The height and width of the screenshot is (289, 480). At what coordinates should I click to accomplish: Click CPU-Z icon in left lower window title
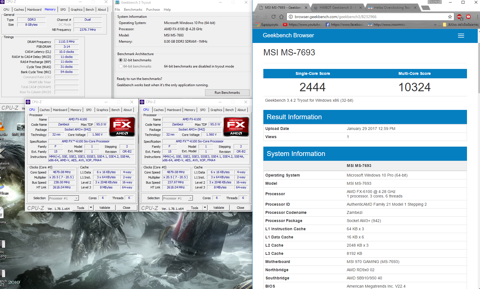click(x=28, y=102)
